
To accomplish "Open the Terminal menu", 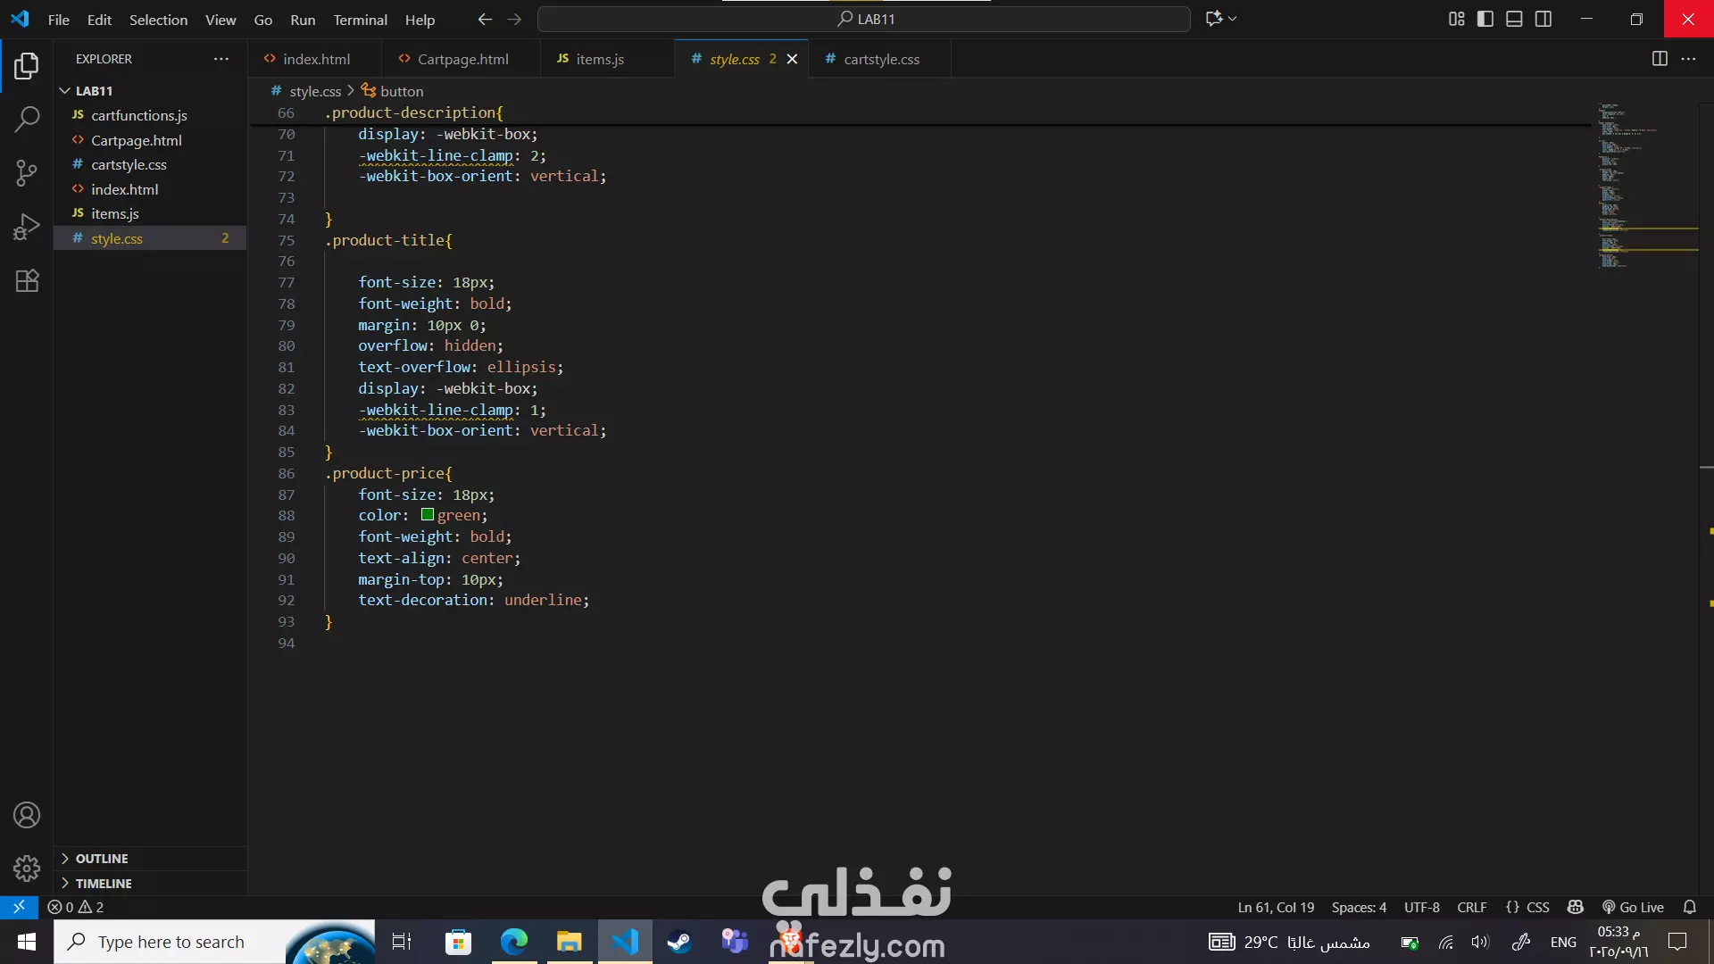I will click(360, 20).
